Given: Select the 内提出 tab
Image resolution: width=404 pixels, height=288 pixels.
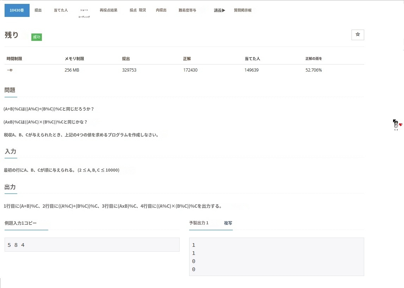Looking at the screenshot, I should pyautogui.click(x=161, y=10).
